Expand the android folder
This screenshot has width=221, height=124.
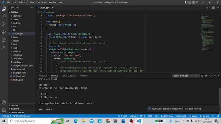(21, 23)
